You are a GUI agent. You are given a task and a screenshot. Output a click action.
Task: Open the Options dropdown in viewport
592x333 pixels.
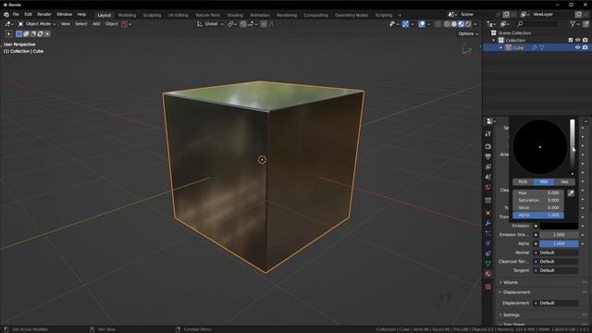[x=468, y=33]
